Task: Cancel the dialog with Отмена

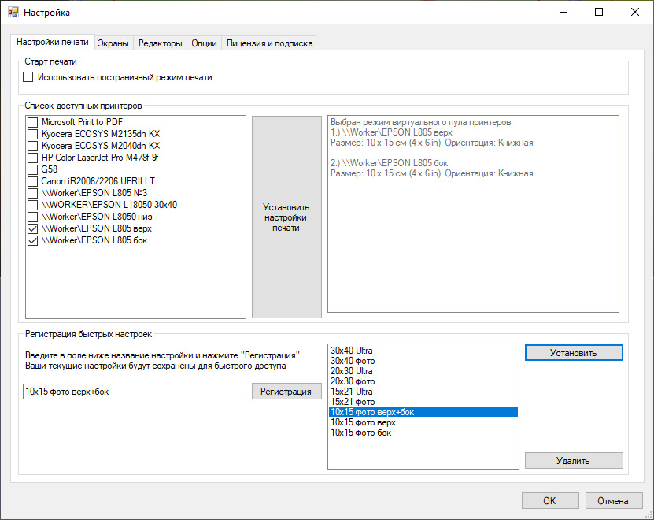Action: point(612,500)
